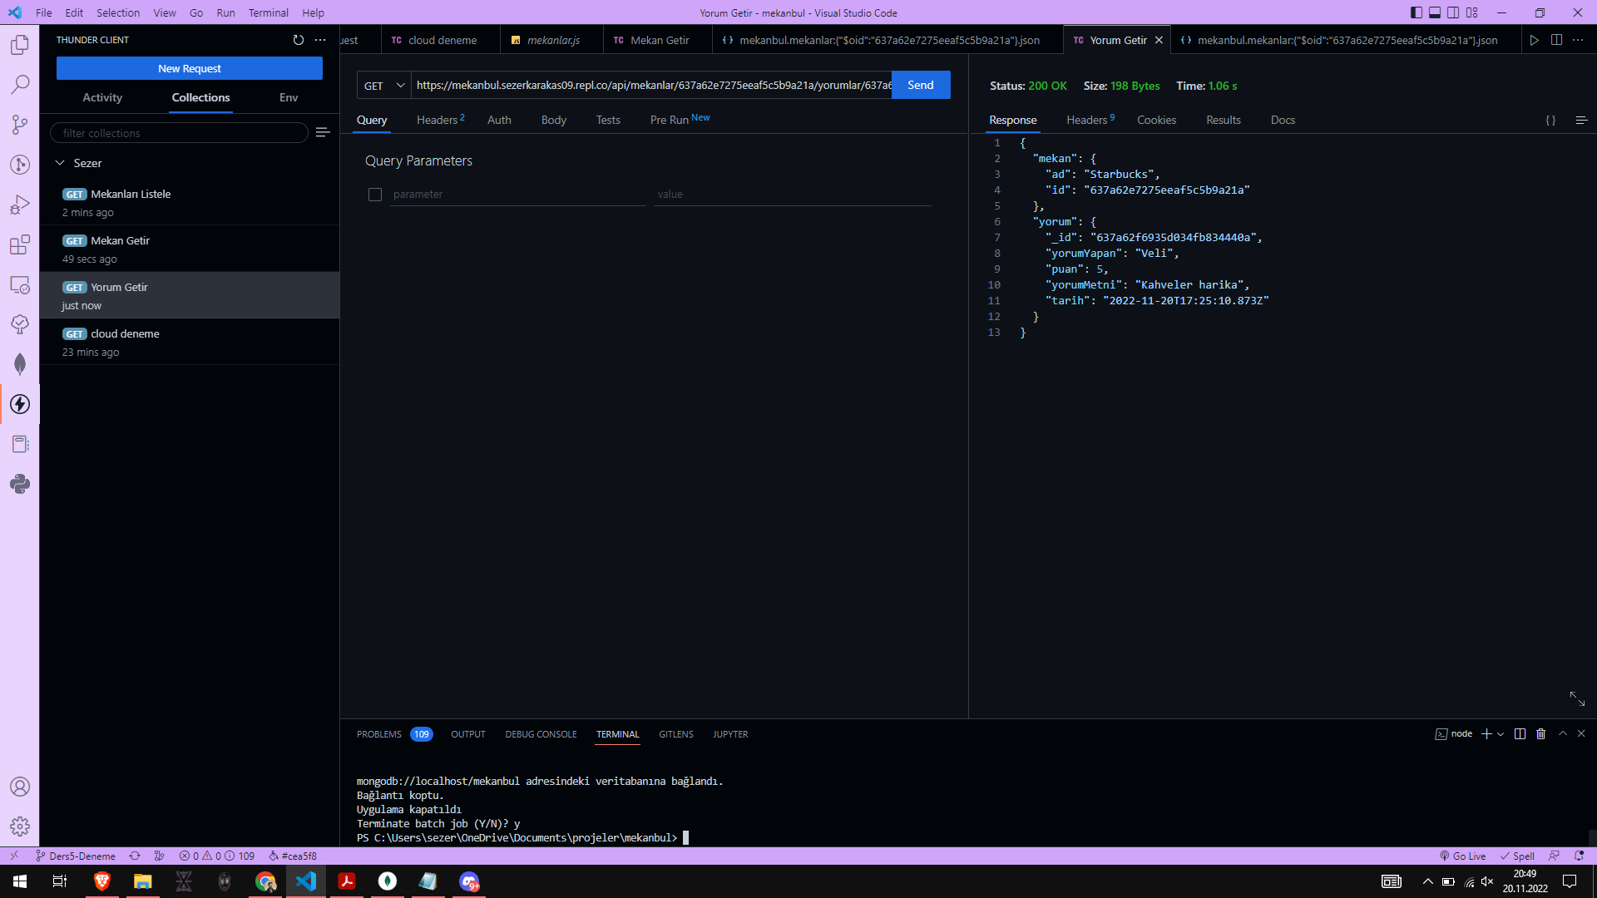Collapse the Sezer collection

pyautogui.click(x=60, y=163)
